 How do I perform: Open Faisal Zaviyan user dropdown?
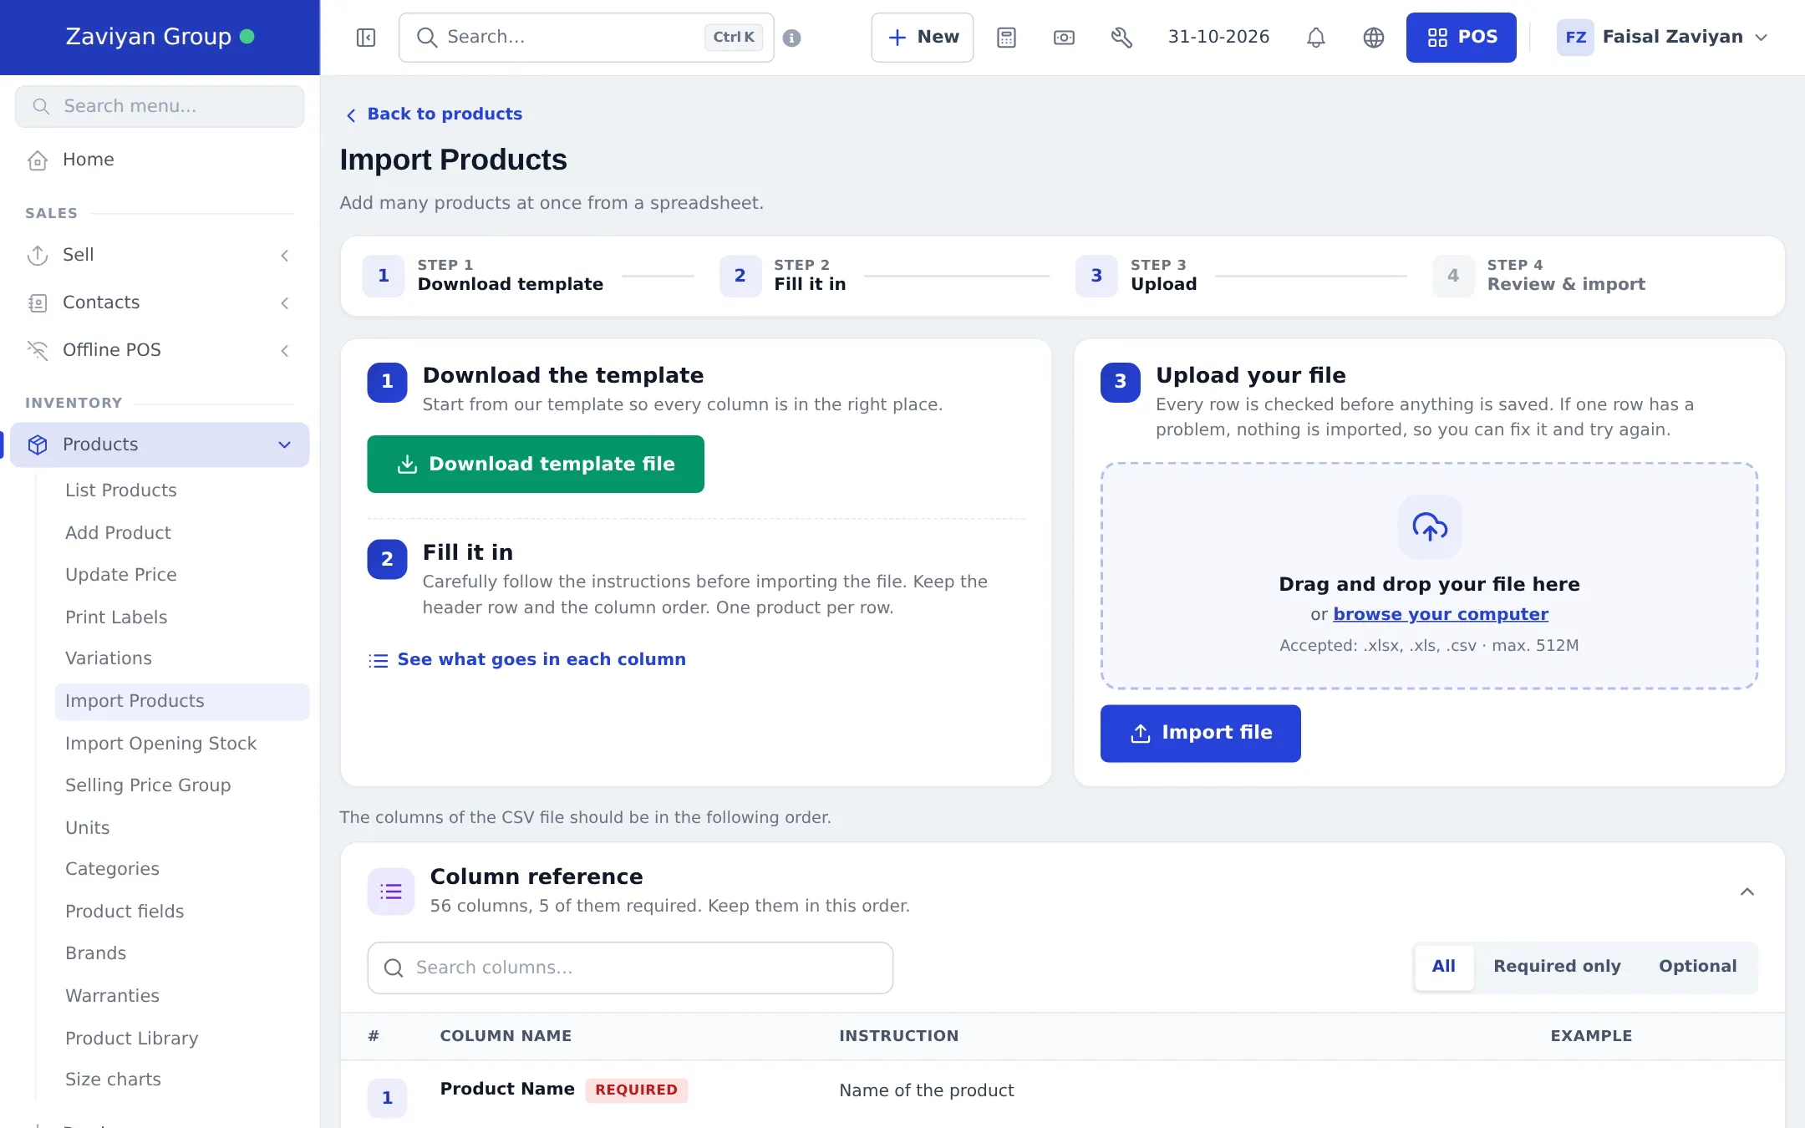tap(1663, 38)
